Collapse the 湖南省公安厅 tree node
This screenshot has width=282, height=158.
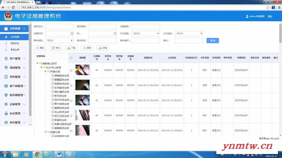pos(37,63)
